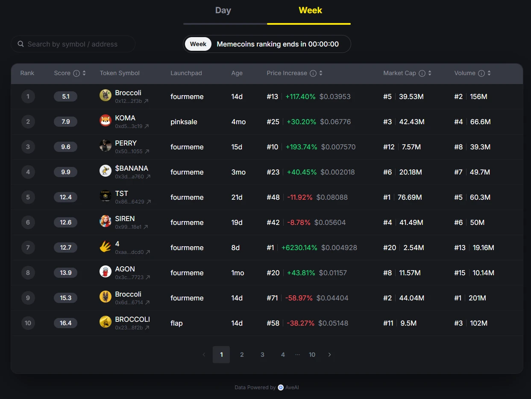531x399 pixels.
Task: Click the search magnifier icon
Action: click(21, 44)
